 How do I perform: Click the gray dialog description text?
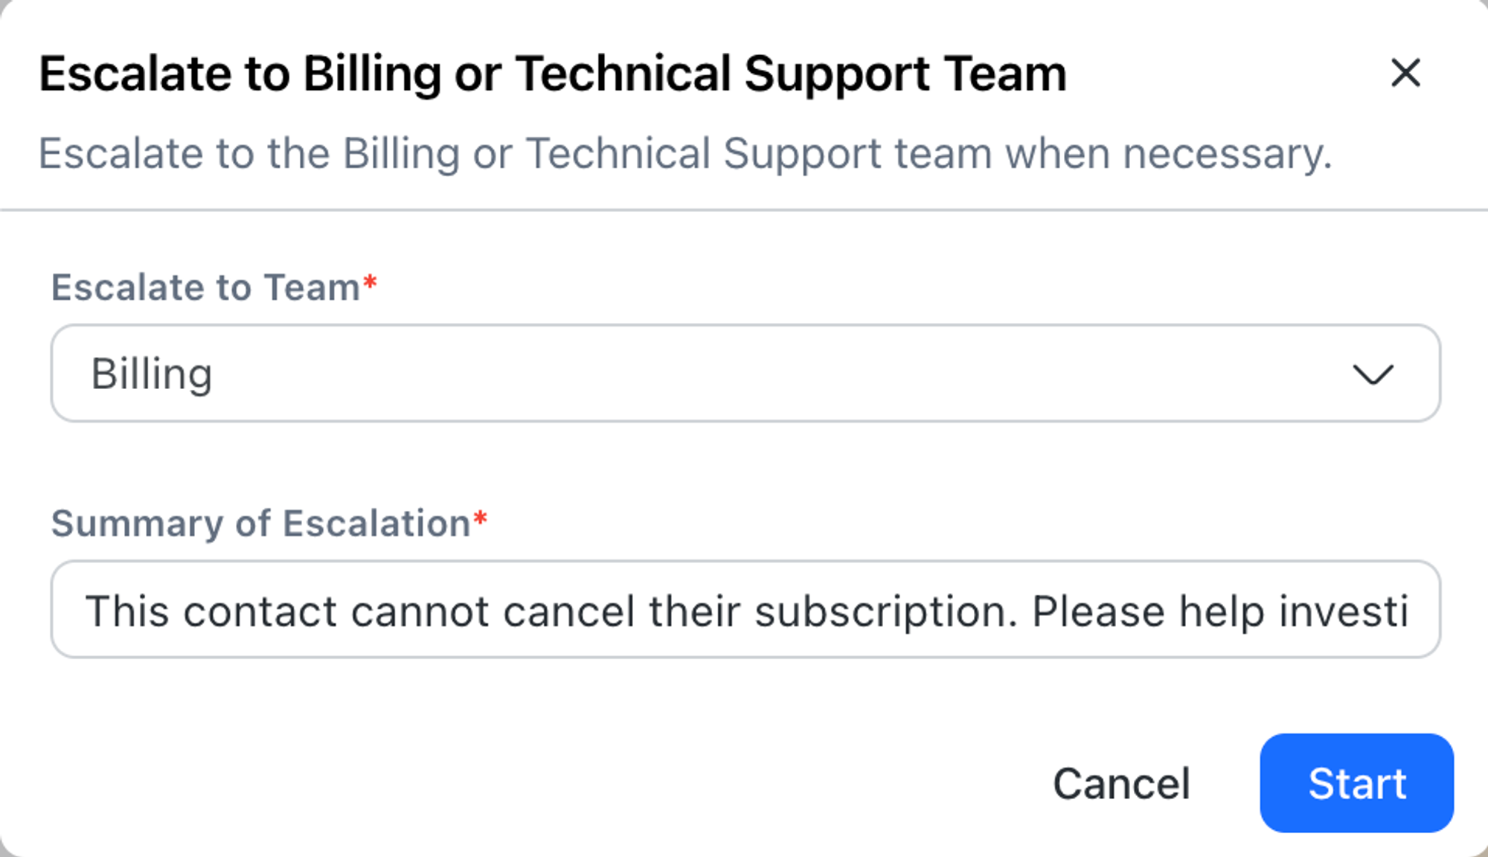684,154
